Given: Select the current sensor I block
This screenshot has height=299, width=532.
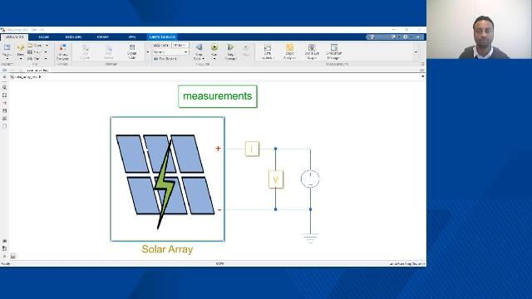Looking at the screenshot, I should [252, 149].
